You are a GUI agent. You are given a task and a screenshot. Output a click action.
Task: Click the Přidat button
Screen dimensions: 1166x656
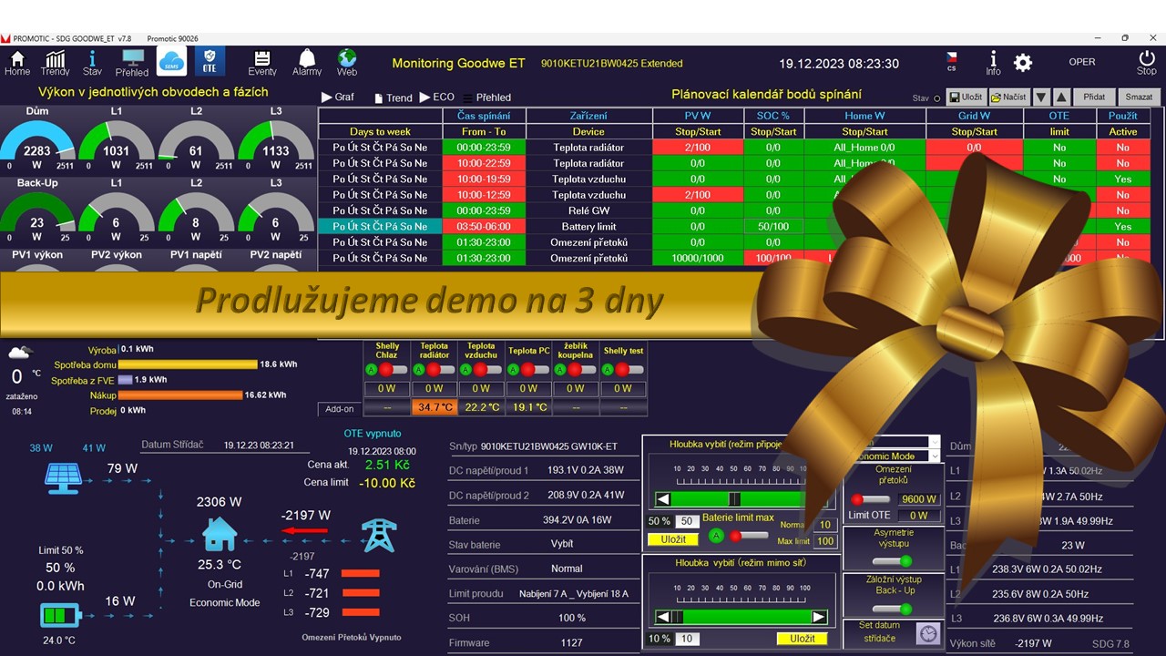point(1094,97)
